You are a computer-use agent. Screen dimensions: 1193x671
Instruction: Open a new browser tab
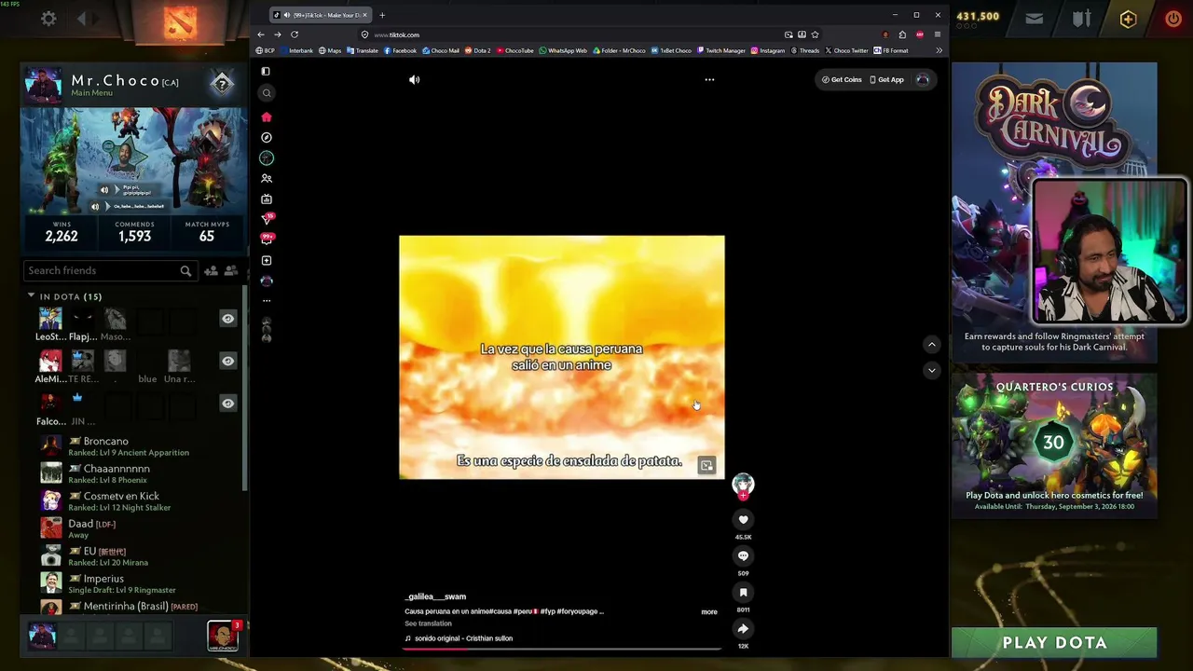click(382, 15)
